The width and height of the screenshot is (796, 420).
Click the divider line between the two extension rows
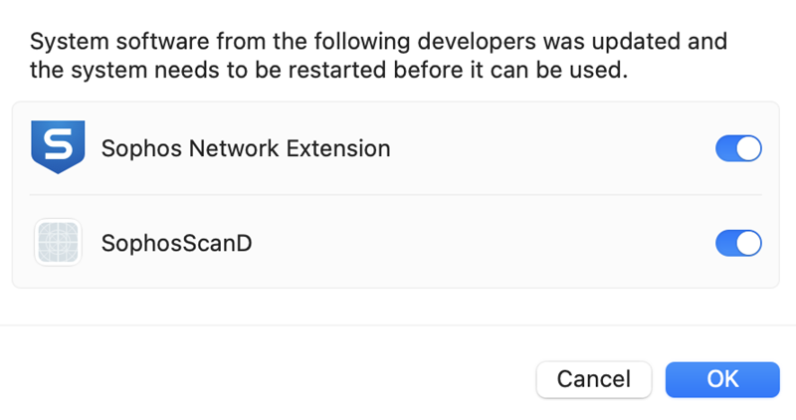396,195
